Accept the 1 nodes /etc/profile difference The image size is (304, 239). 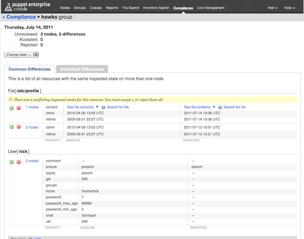[x=11, y=108]
